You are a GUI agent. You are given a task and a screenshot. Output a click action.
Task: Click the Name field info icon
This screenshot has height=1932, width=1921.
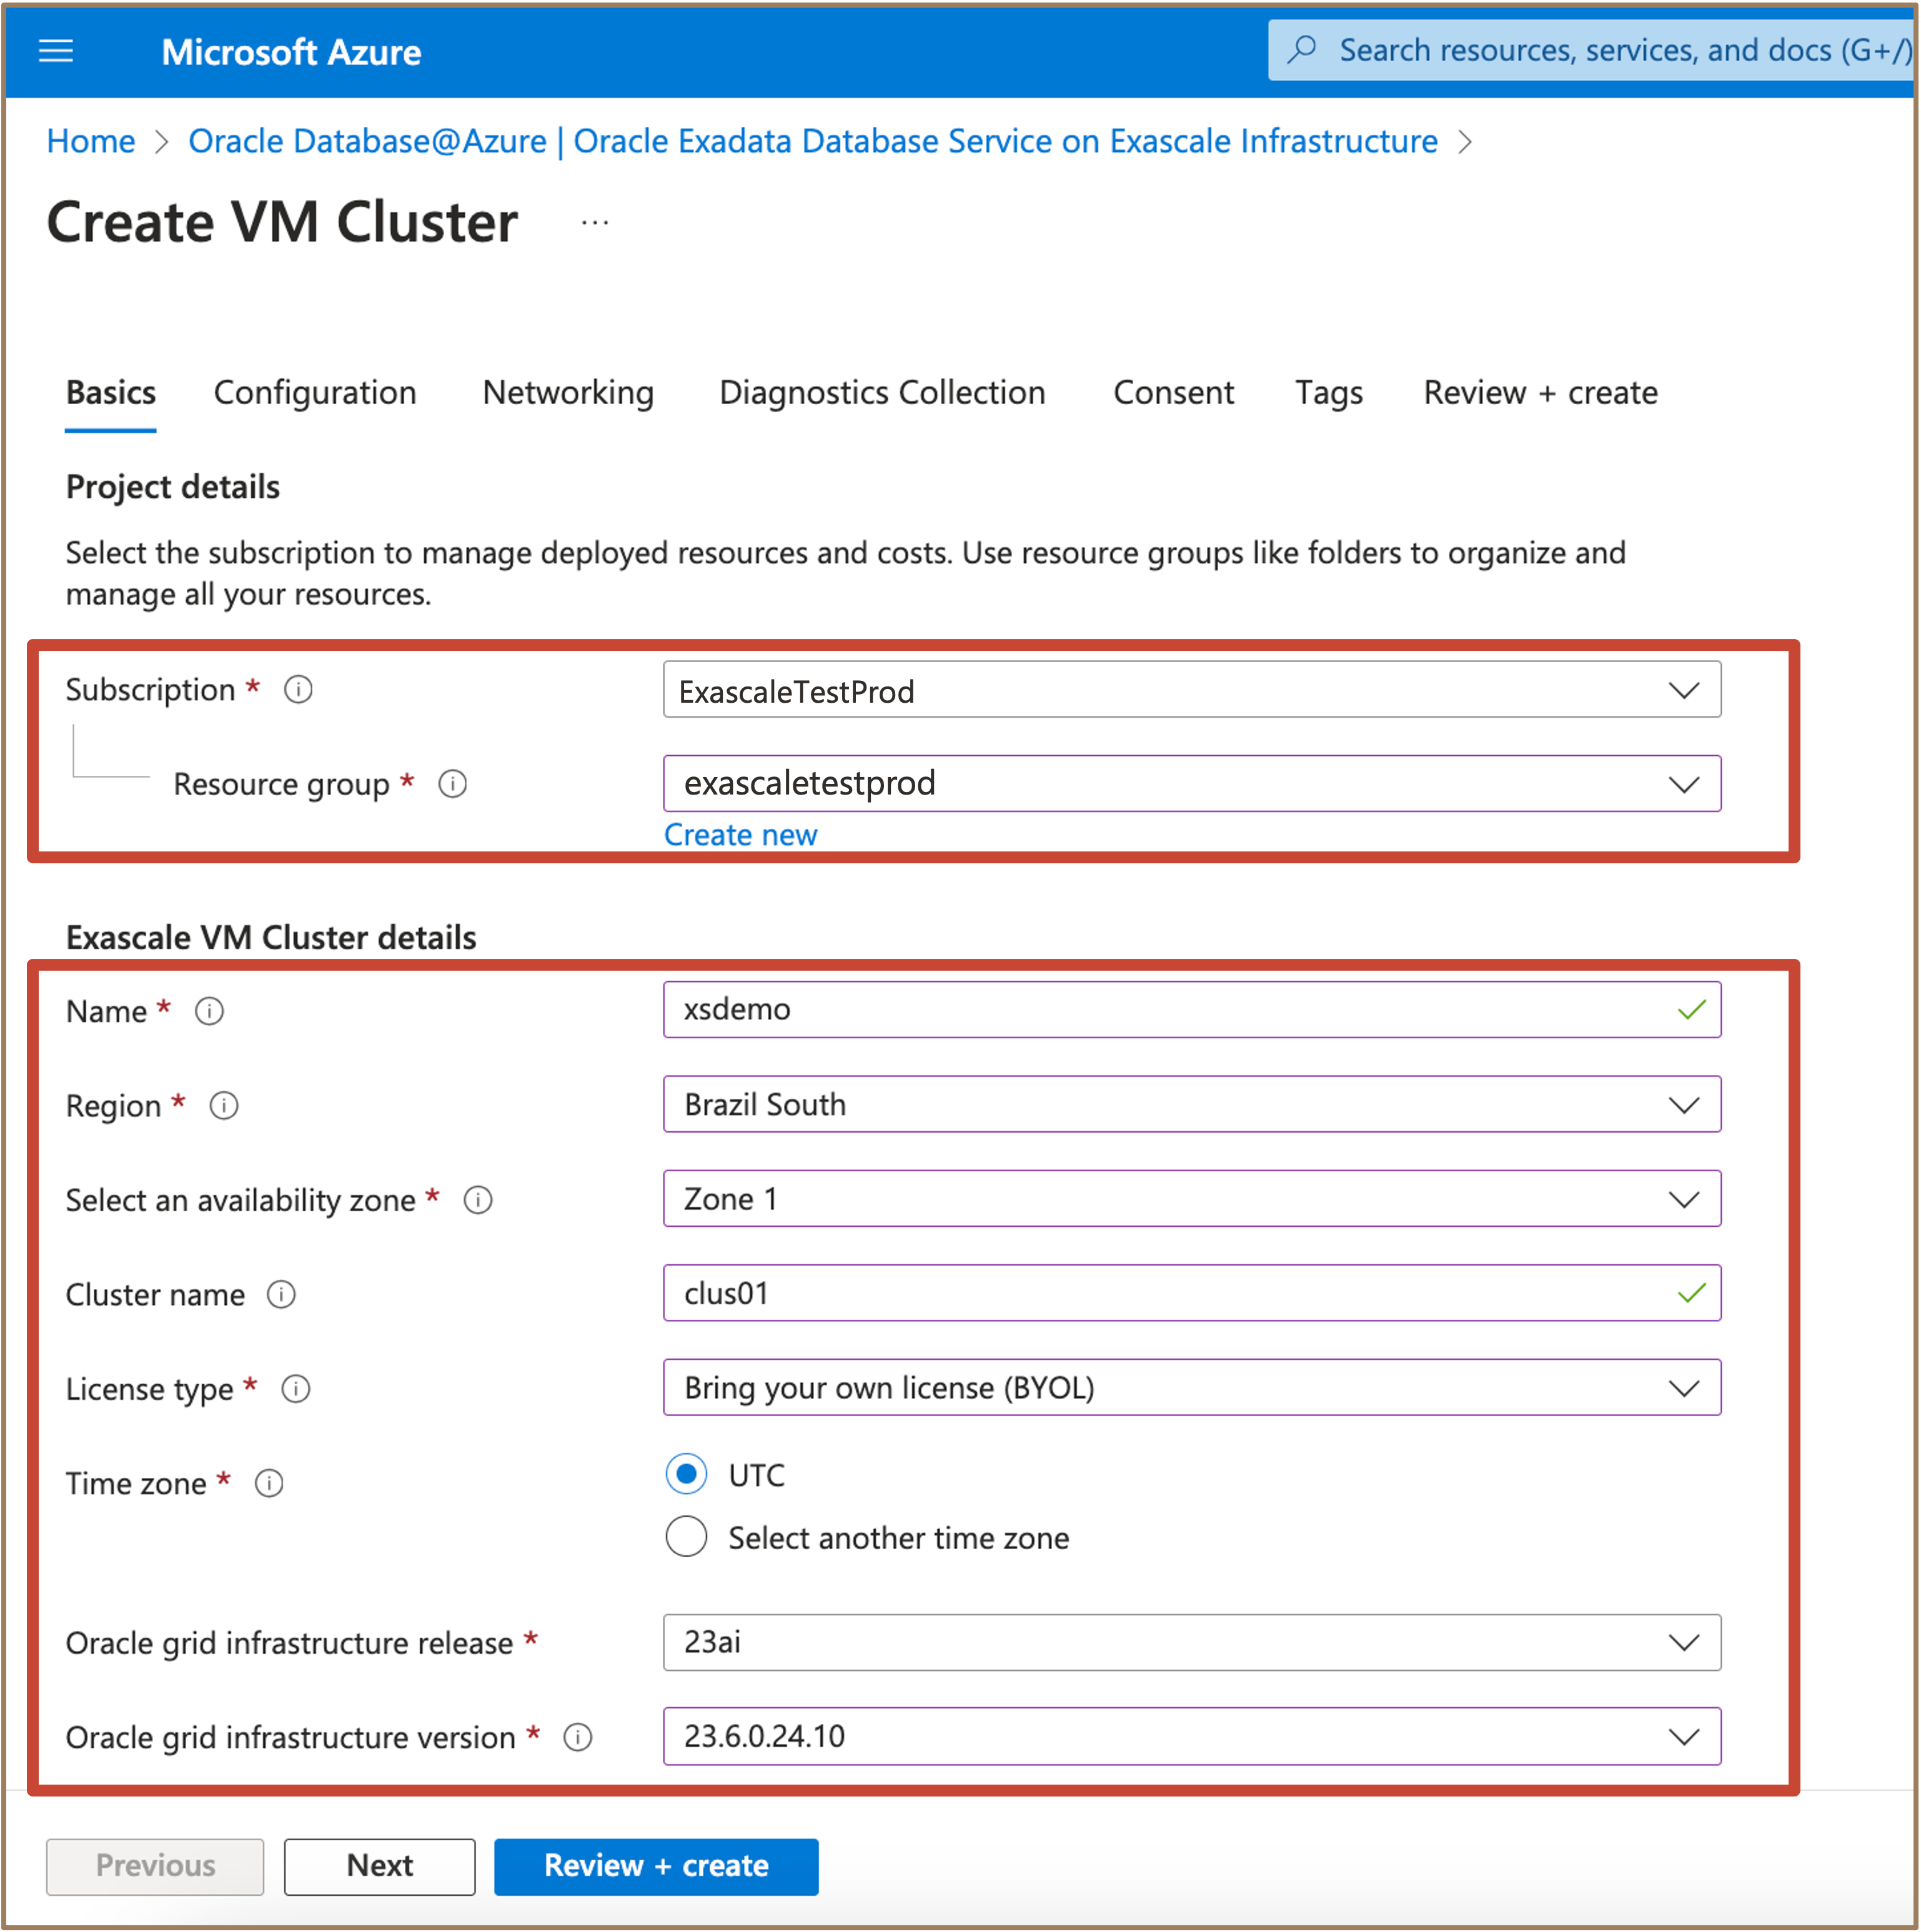coord(209,1011)
